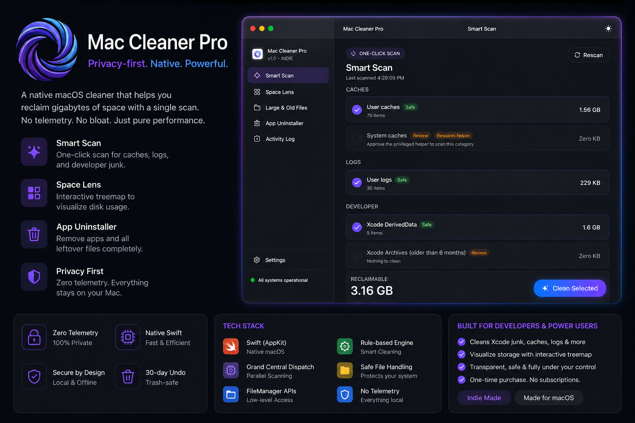Select the Space Lens treemap icon
This screenshot has height=423, width=635.
[257, 92]
